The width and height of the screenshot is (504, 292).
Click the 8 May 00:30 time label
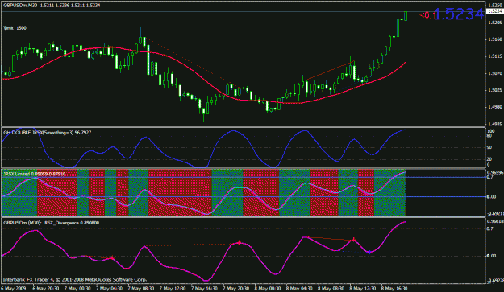coord(267,288)
